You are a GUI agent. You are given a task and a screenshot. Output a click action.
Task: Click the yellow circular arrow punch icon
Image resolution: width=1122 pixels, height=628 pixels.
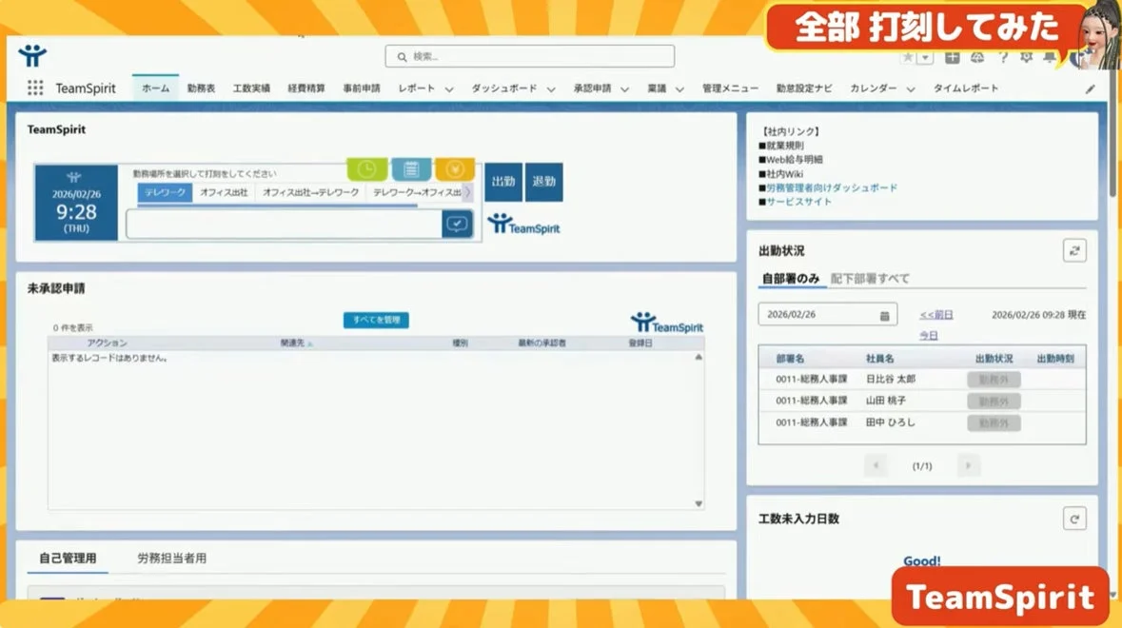point(456,168)
